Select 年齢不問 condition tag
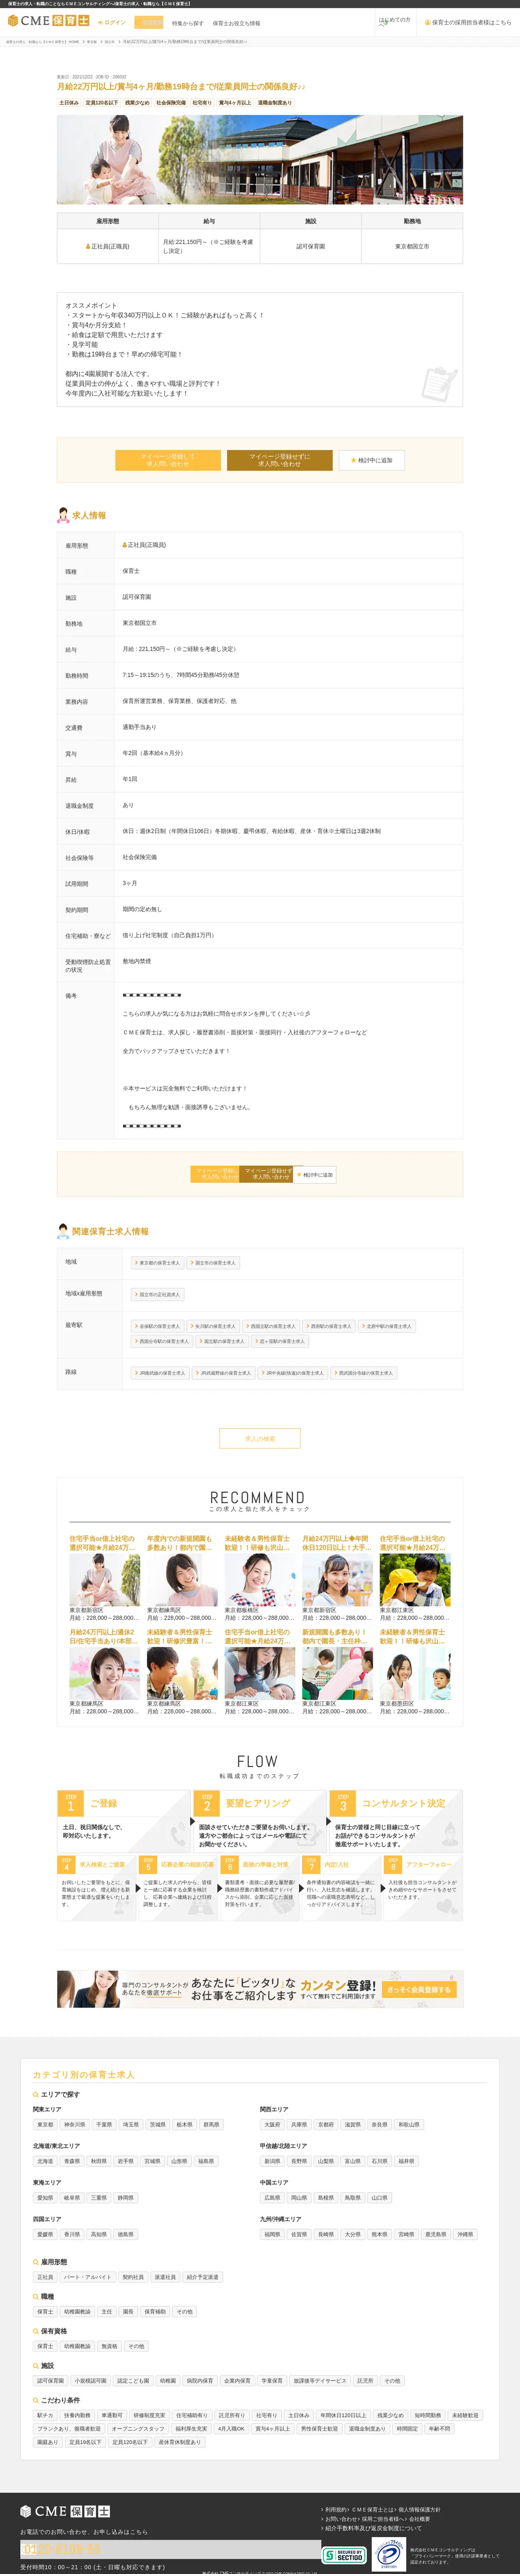The width and height of the screenshot is (520, 2574). pyautogui.click(x=439, y=2429)
